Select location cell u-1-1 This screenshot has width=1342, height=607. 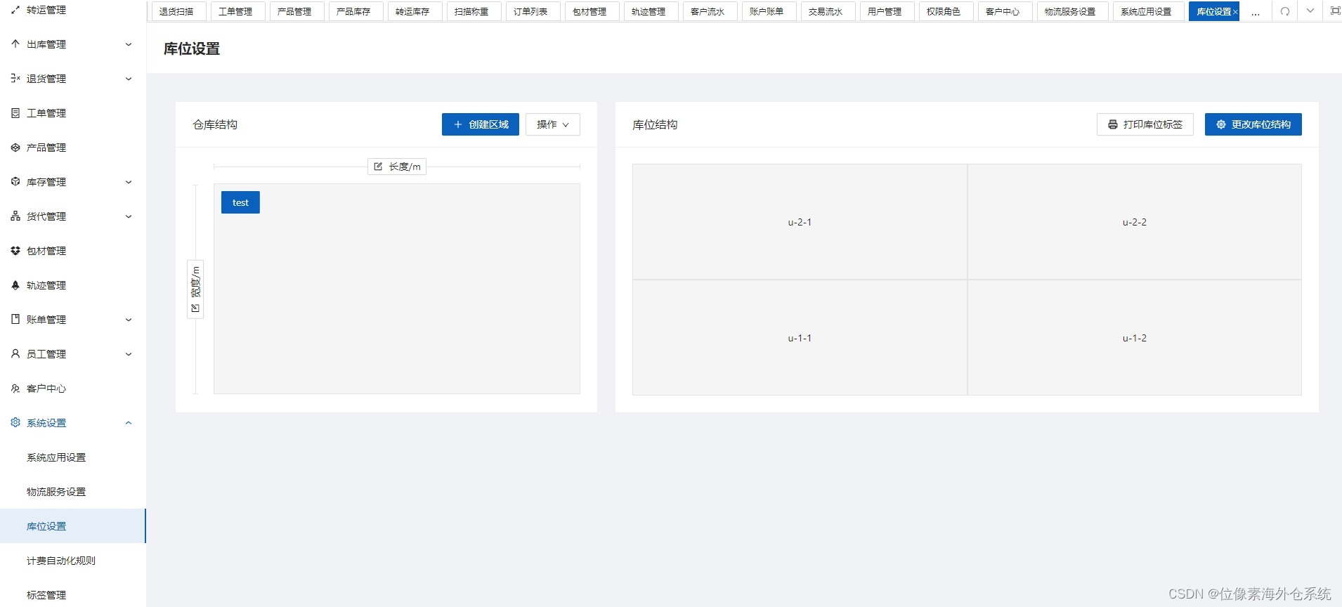(800, 338)
